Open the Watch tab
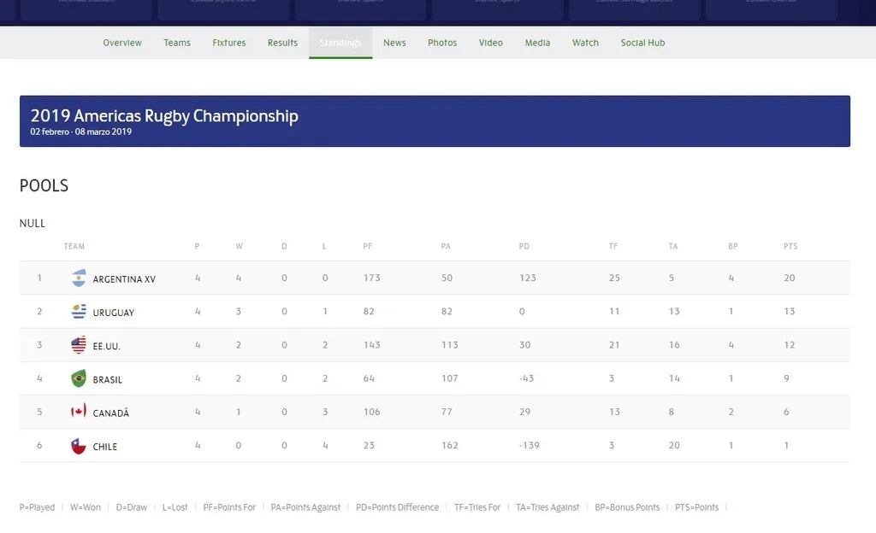 pyautogui.click(x=585, y=43)
